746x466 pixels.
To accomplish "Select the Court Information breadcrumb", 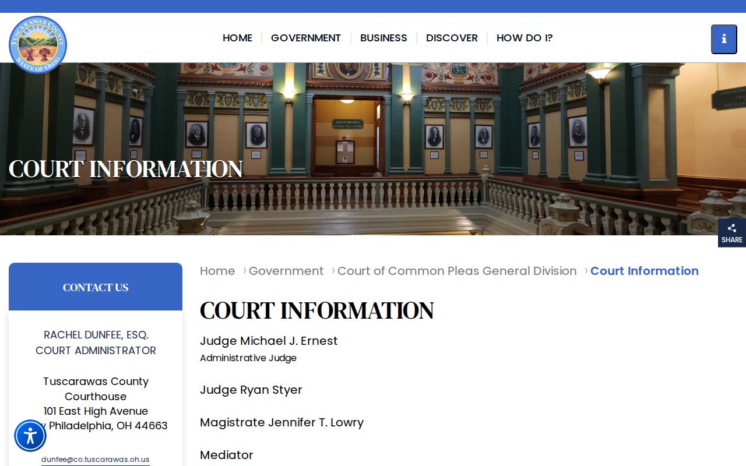I will click(645, 271).
